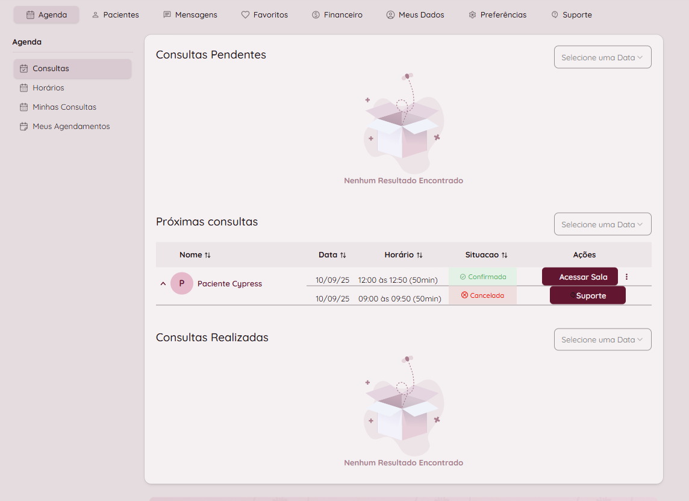The image size is (689, 501).
Task: Click the calendar icon beside Horários
Action: click(x=24, y=88)
